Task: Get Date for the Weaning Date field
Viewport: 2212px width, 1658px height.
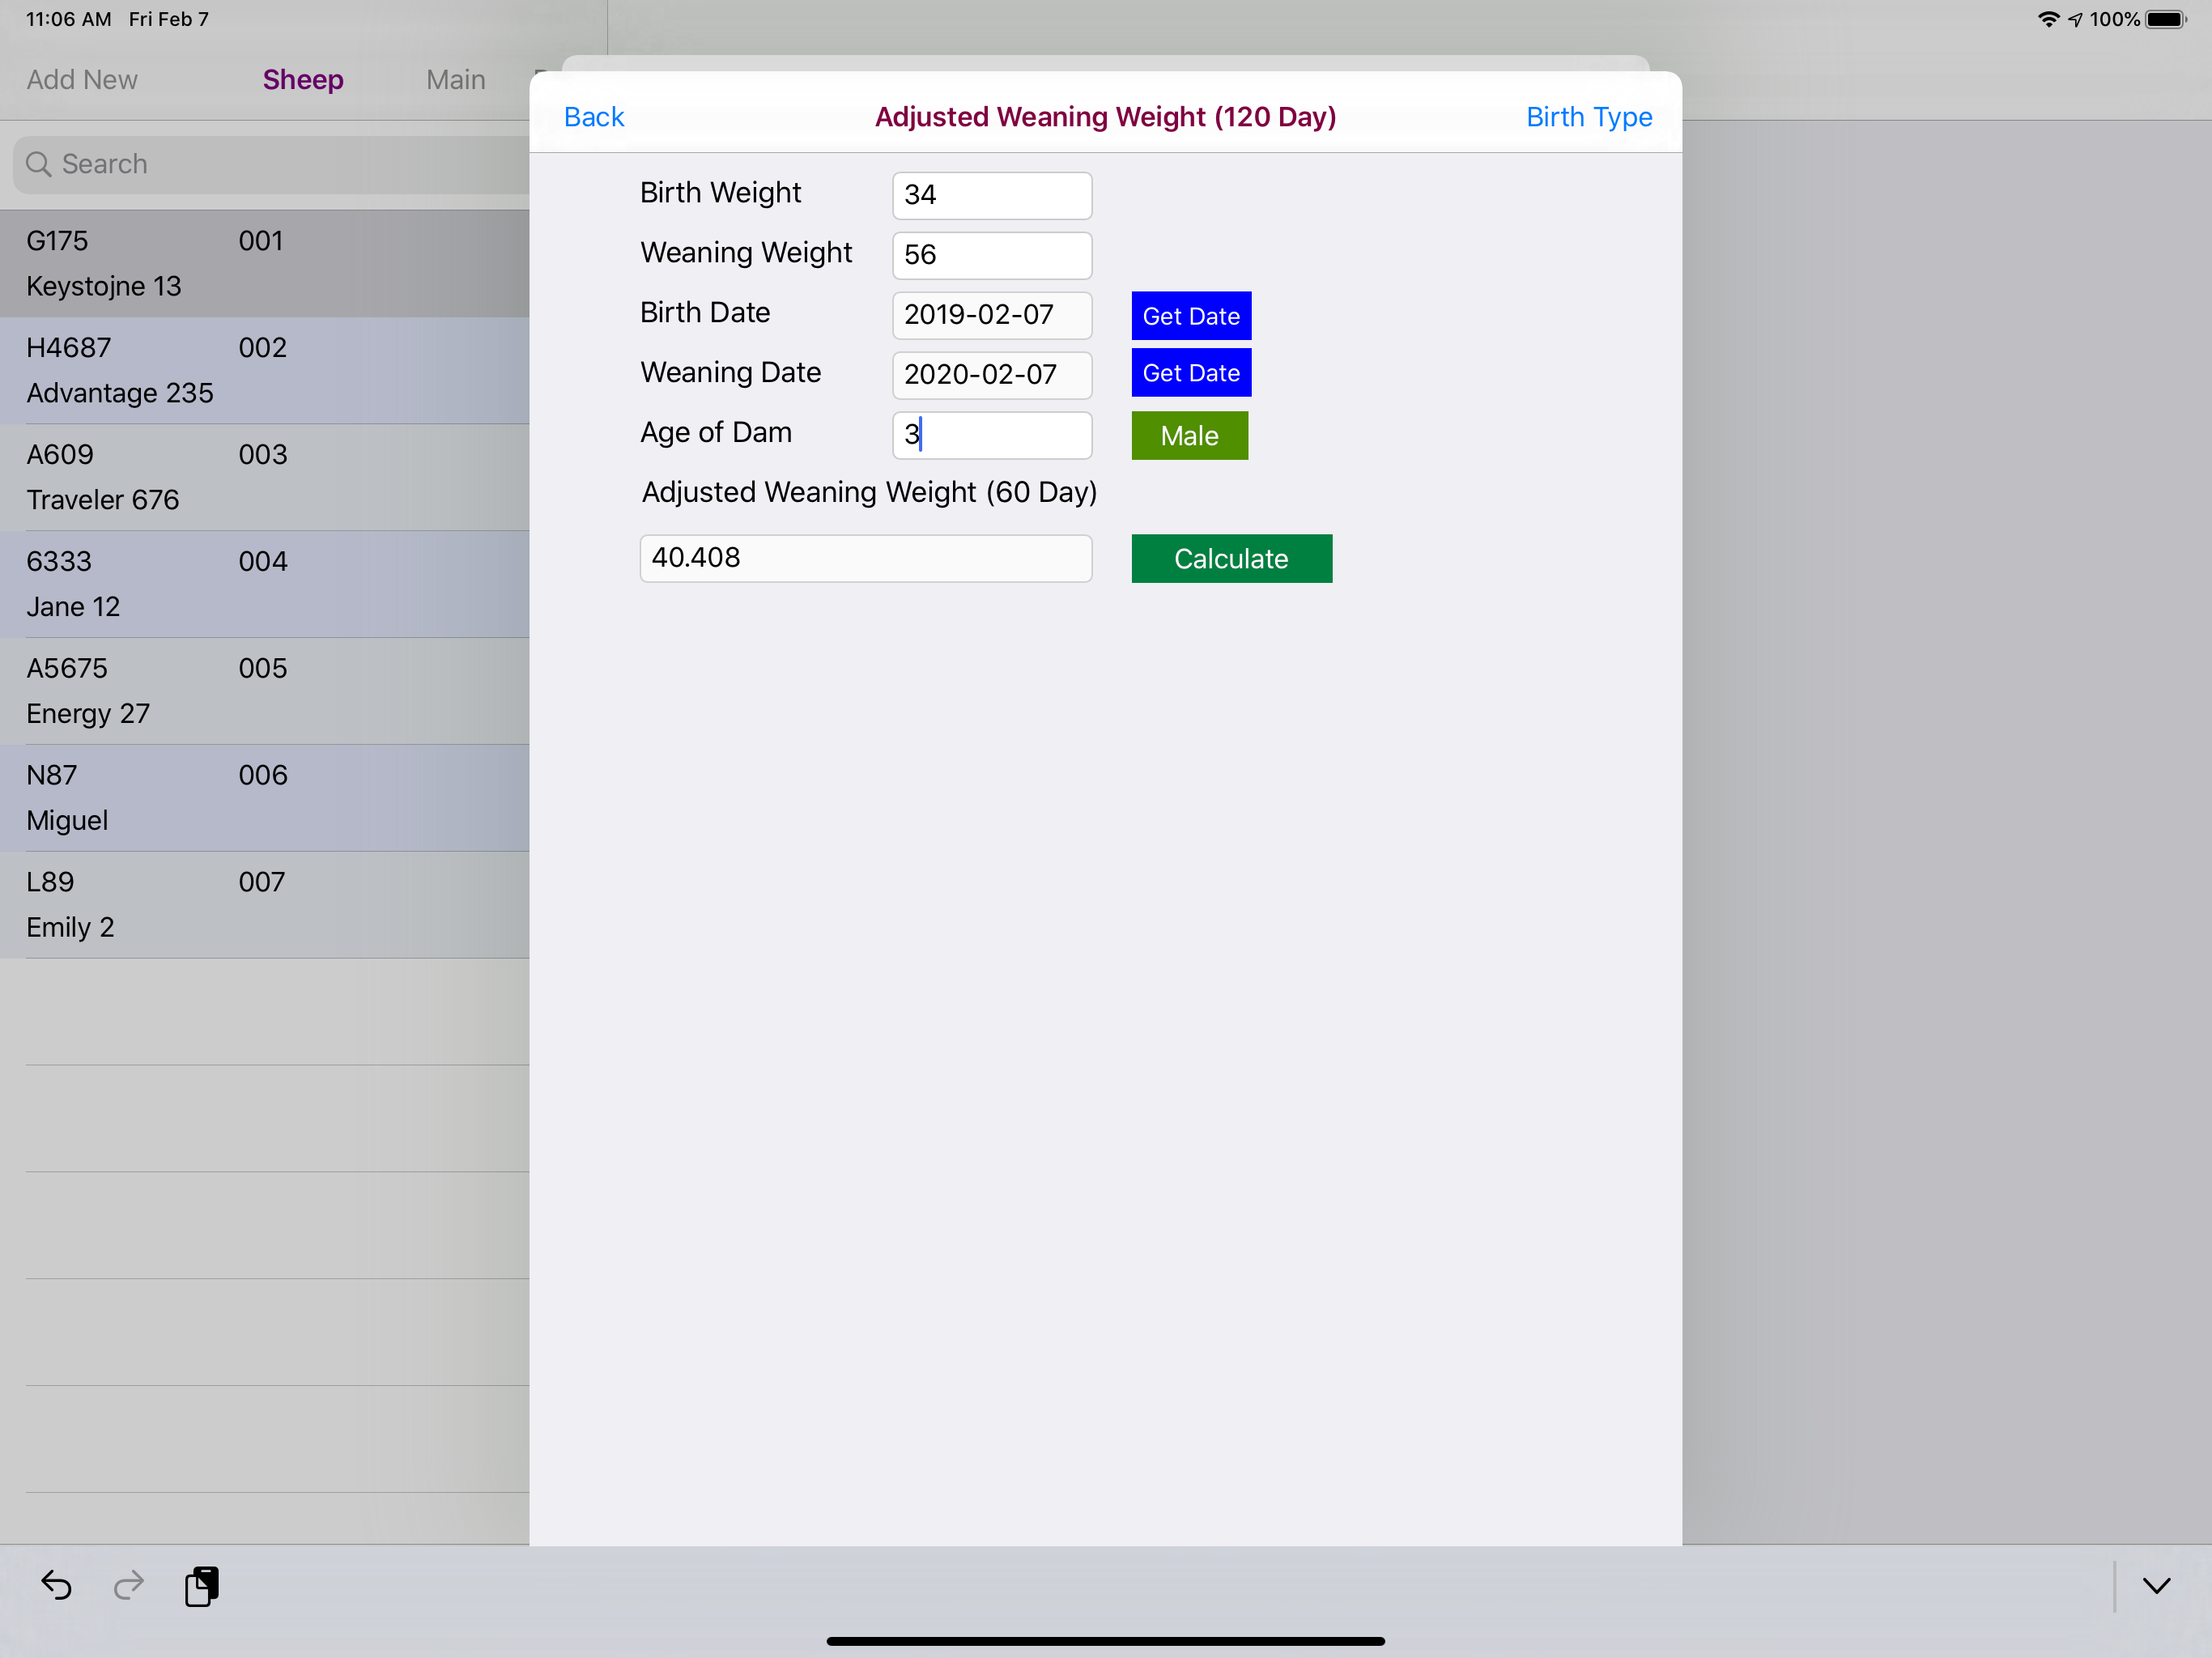Action: click(1191, 372)
